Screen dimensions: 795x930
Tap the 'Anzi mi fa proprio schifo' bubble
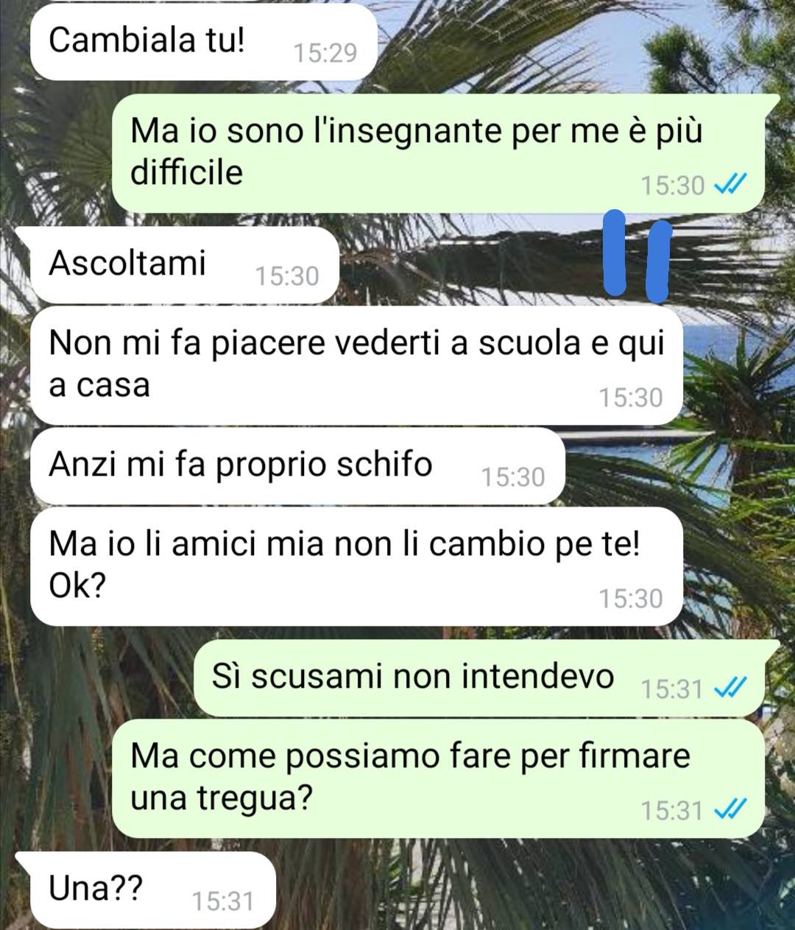[x=297, y=466]
